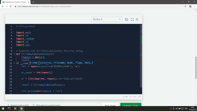The width and height of the screenshot is (197, 111).
Task: Enable Test against custom input checkbox
Action: click(34, 105)
